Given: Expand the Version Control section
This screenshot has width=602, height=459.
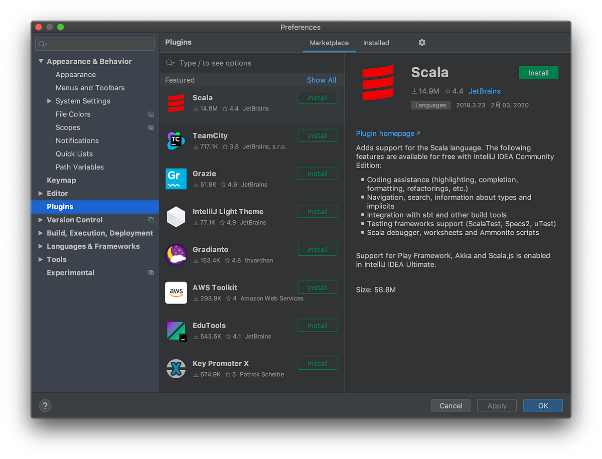Looking at the screenshot, I should (x=41, y=220).
